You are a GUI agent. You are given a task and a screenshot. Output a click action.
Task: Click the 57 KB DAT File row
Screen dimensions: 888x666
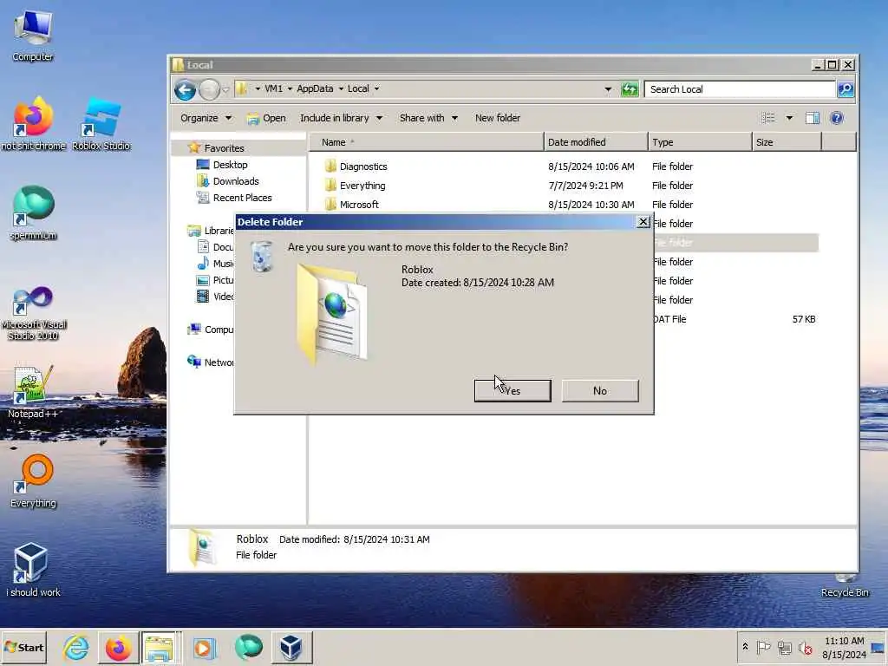coord(736,319)
